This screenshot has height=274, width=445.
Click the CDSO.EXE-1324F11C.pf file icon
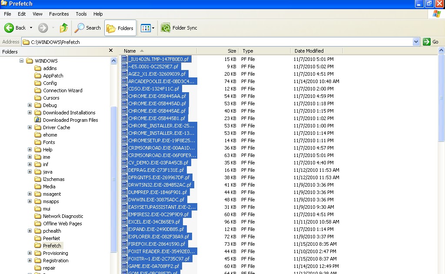click(124, 89)
